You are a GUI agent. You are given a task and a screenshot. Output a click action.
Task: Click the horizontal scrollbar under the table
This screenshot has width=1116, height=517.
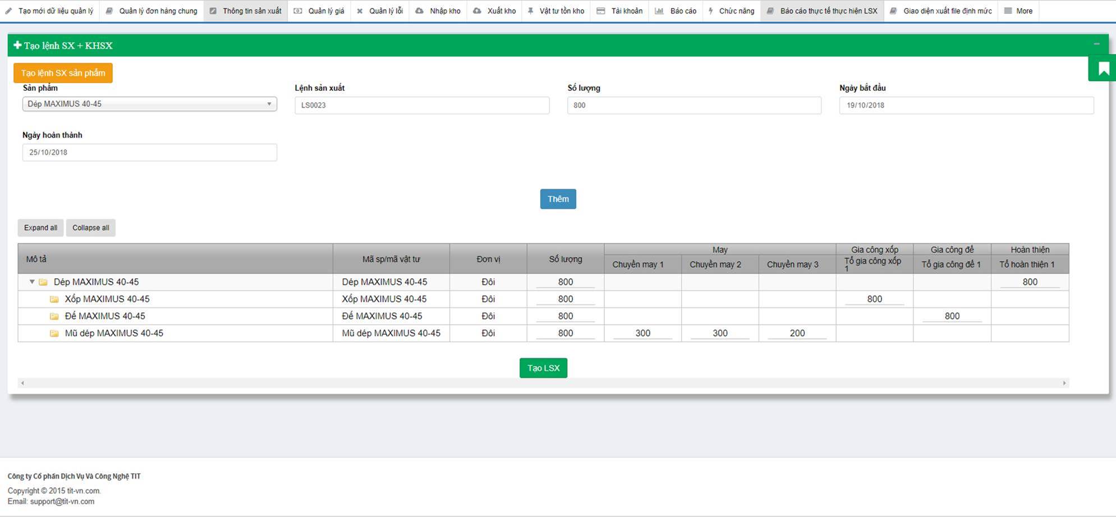543,383
